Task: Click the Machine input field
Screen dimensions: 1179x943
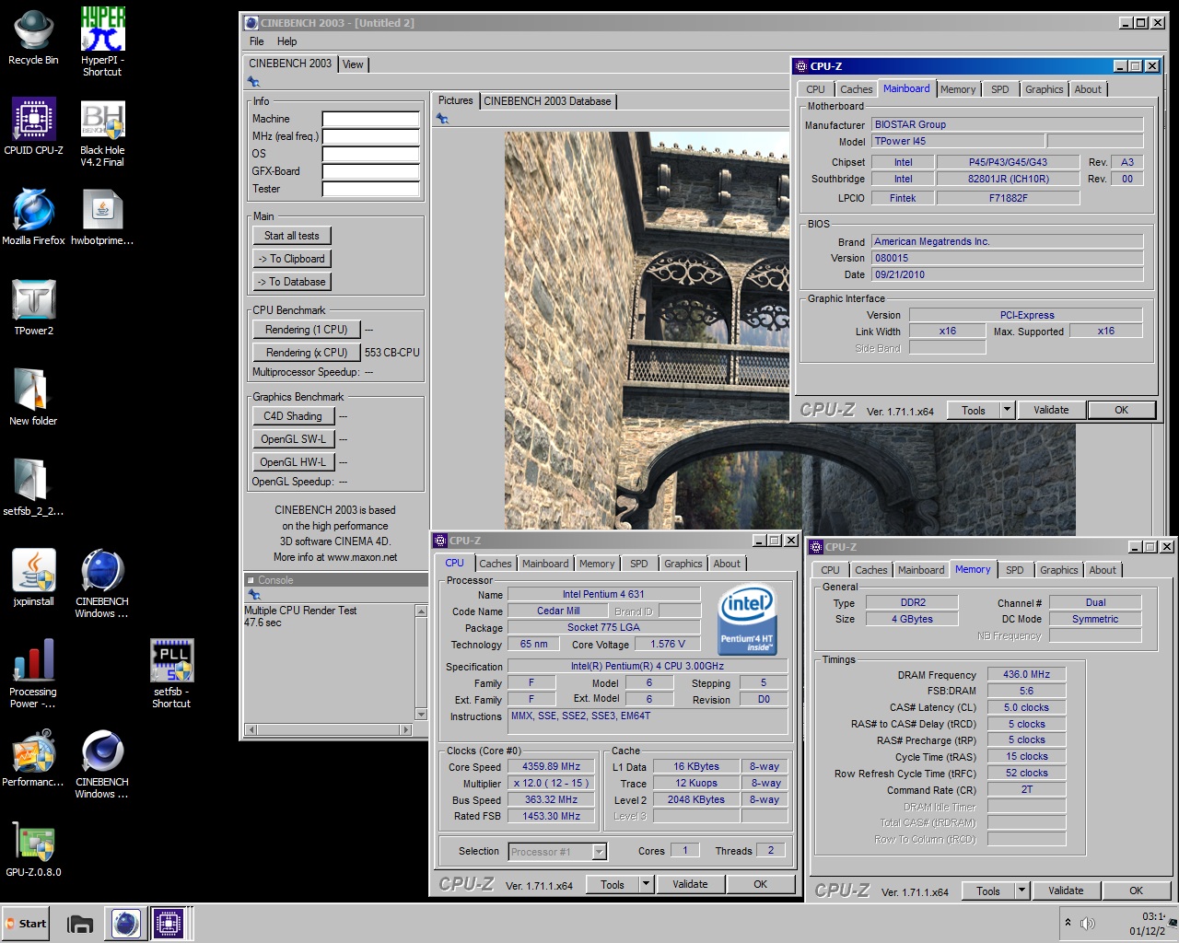Action: coord(370,119)
